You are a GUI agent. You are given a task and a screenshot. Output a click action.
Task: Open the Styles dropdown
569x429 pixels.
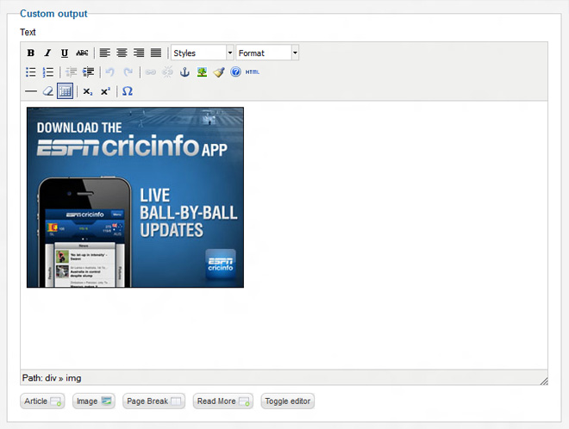tap(203, 53)
